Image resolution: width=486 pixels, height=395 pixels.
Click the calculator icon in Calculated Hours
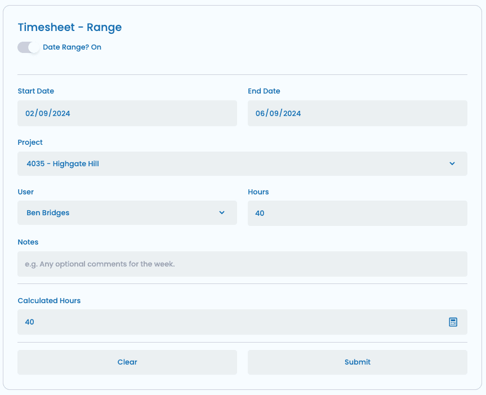453,322
